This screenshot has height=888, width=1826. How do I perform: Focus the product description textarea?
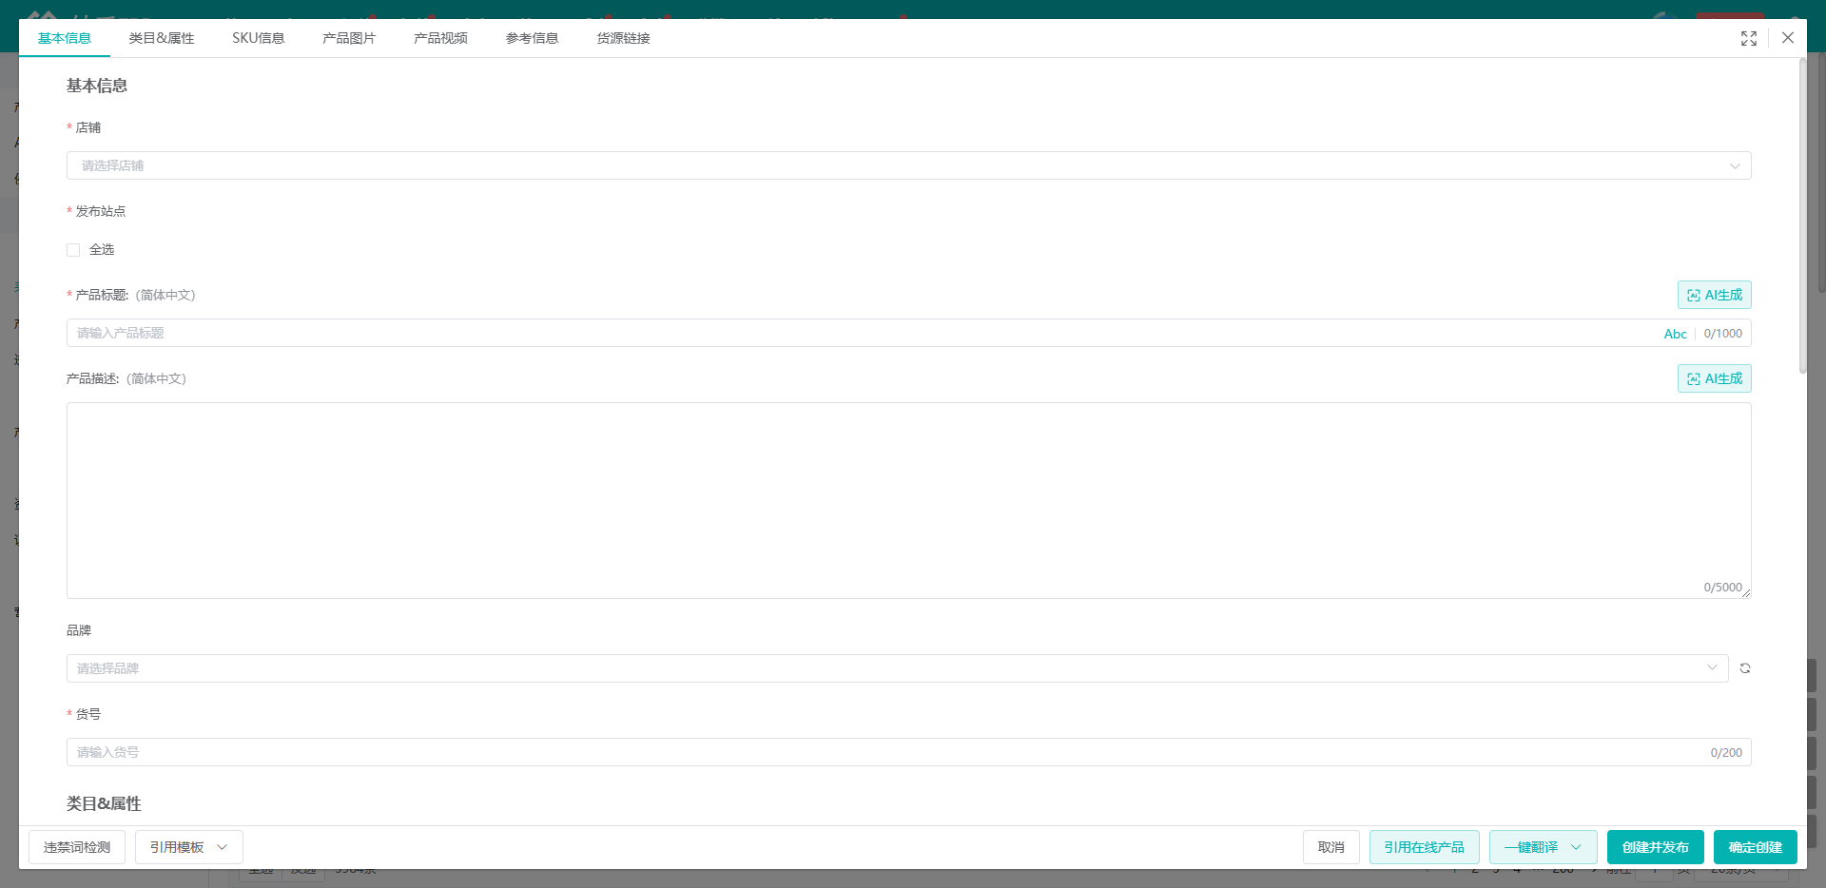click(x=908, y=501)
